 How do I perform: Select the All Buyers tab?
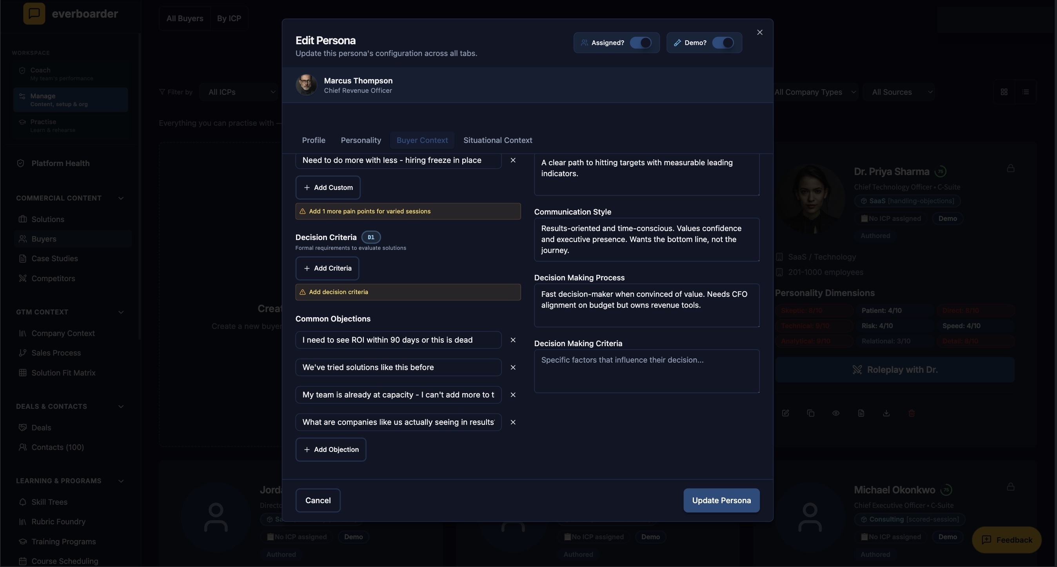185,18
